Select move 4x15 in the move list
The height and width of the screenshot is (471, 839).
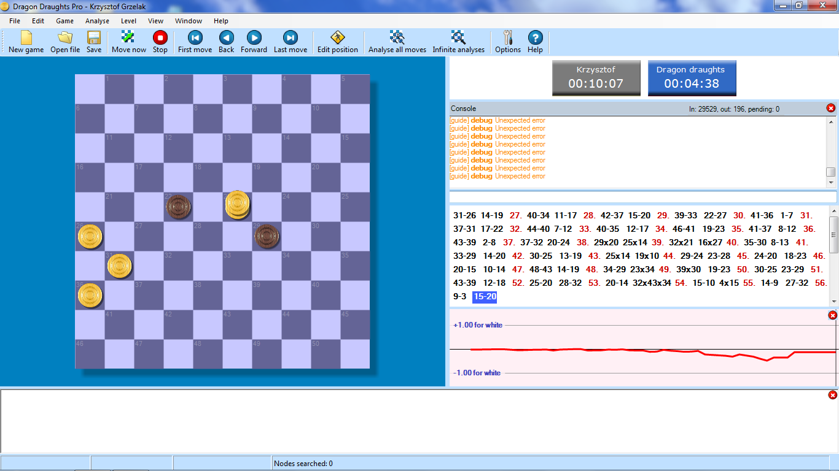click(729, 283)
